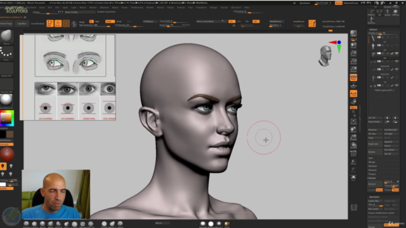Open the Preferences menu

tap(137, 8)
